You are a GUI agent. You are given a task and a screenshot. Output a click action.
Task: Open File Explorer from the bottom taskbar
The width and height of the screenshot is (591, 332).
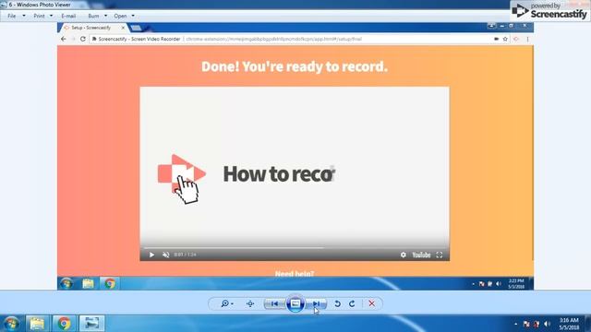click(x=37, y=324)
